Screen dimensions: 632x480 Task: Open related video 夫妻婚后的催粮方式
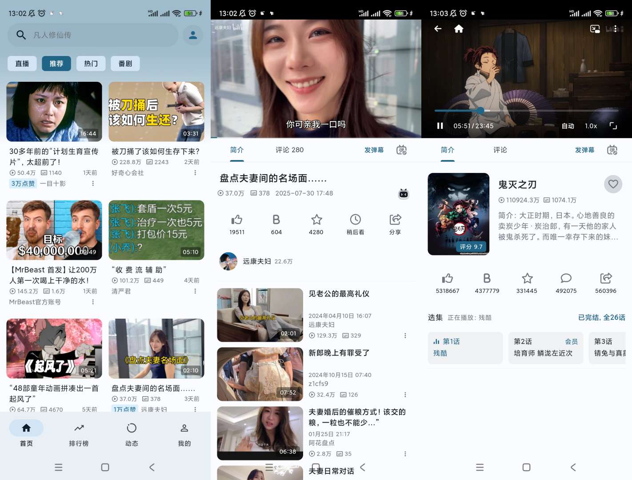point(316,433)
